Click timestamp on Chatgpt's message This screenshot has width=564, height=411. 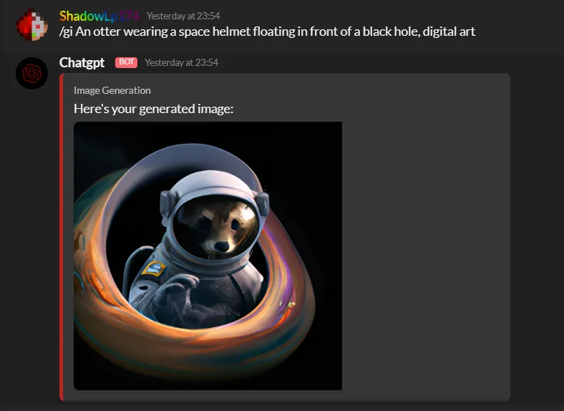[x=181, y=62]
